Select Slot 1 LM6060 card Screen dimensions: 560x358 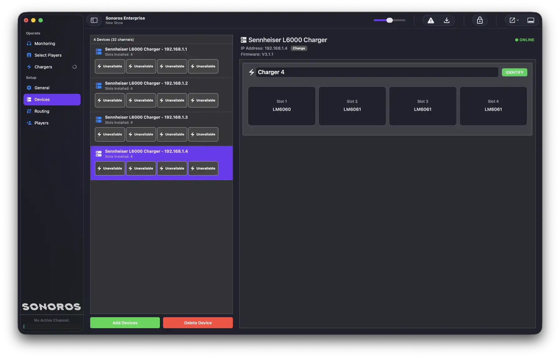point(282,106)
